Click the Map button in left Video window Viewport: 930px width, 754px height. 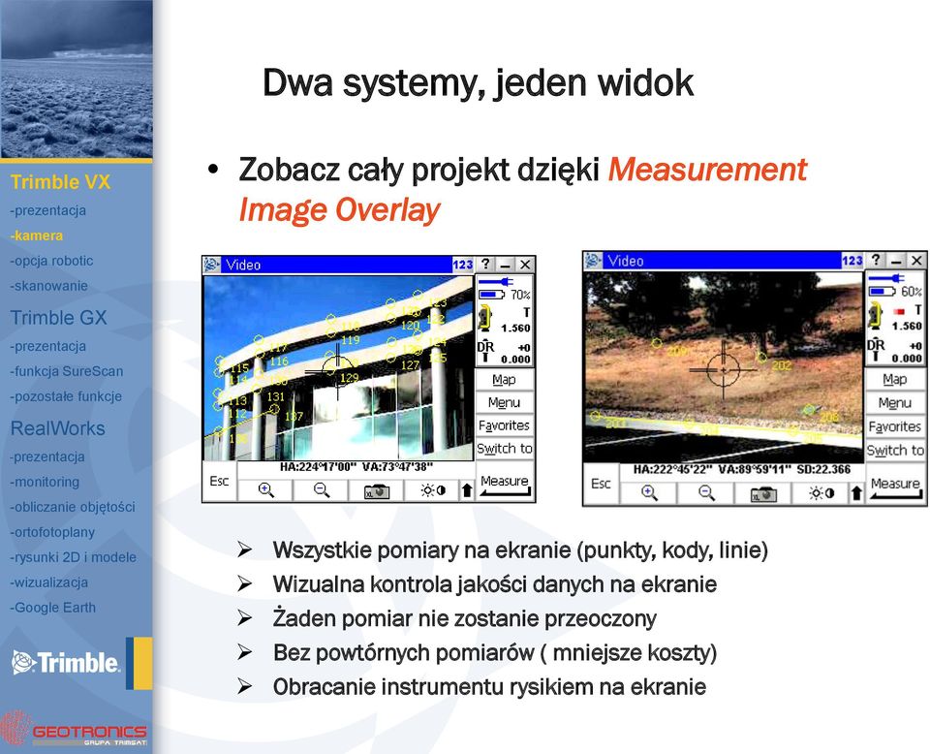click(x=504, y=380)
